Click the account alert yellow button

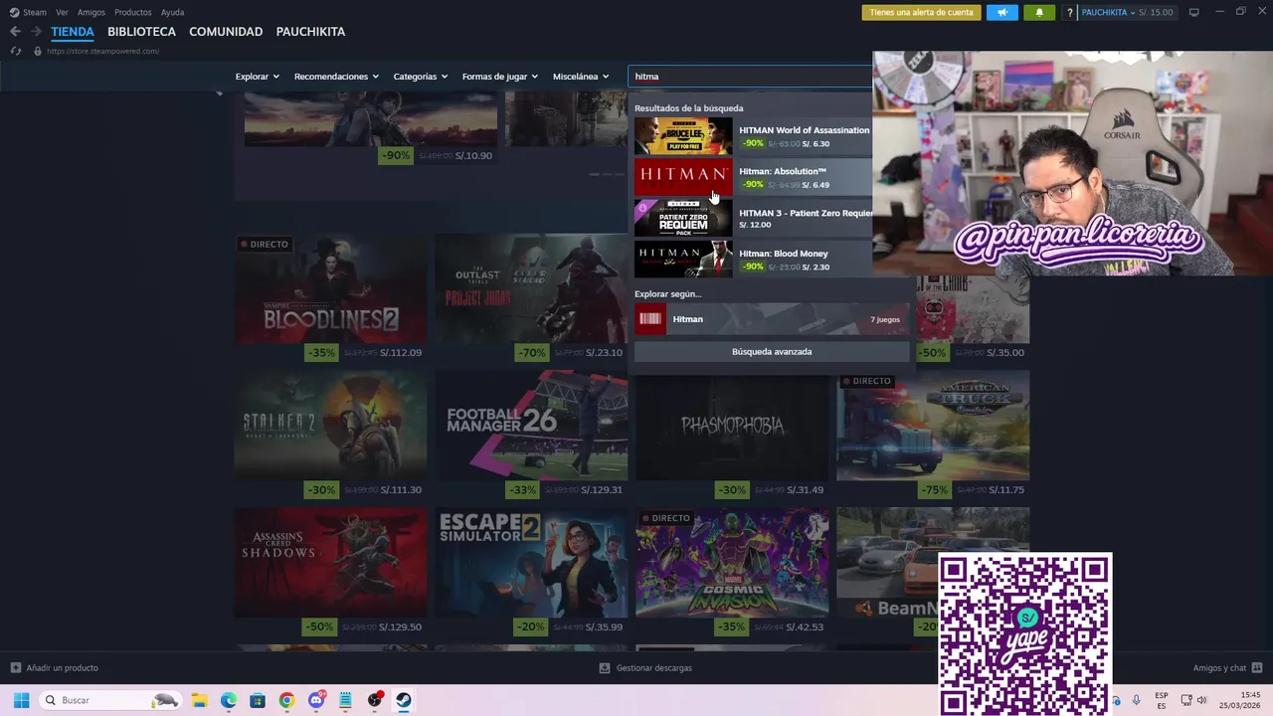click(x=921, y=12)
